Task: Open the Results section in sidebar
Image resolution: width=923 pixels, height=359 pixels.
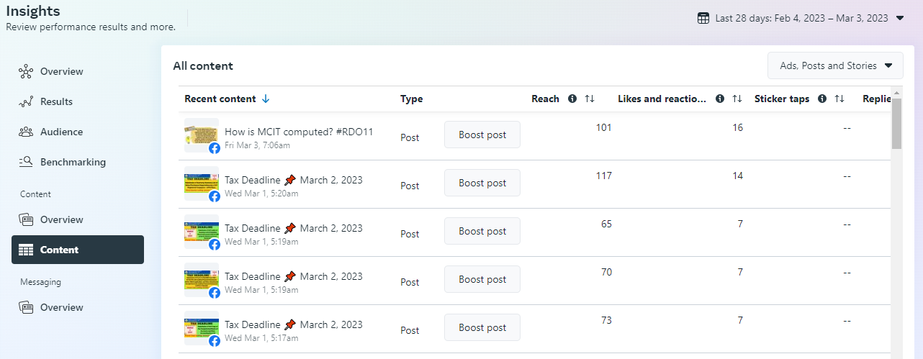Action: (x=56, y=101)
